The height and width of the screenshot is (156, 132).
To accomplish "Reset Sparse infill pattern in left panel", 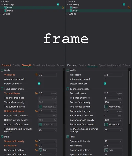I will 36,150.
